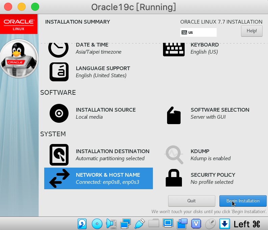Screen dimensions: 268x230
Task: Click the Oracle penguin mascot image
Action: 19,59
